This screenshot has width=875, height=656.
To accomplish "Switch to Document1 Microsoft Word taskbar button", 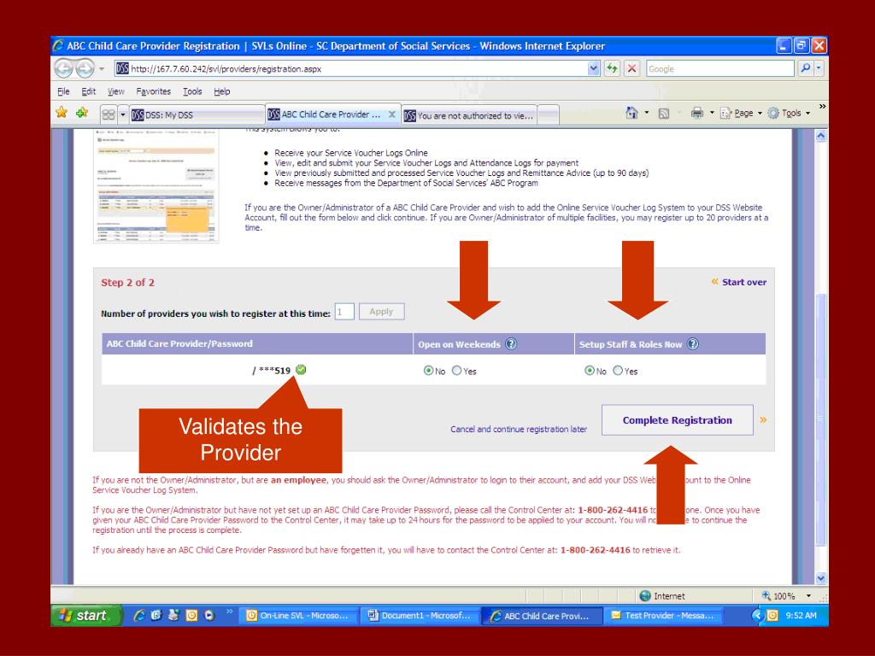I will [420, 616].
